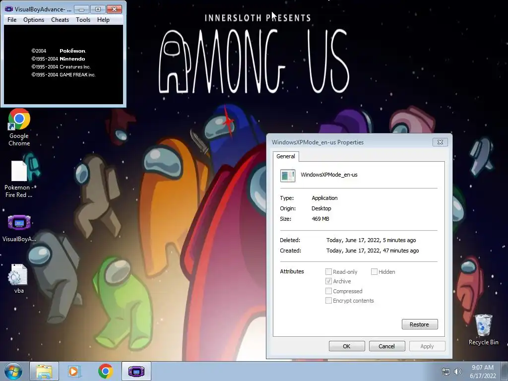This screenshot has height=381, width=508.
Task: Click the network tray icon
Action: (446, 371)
